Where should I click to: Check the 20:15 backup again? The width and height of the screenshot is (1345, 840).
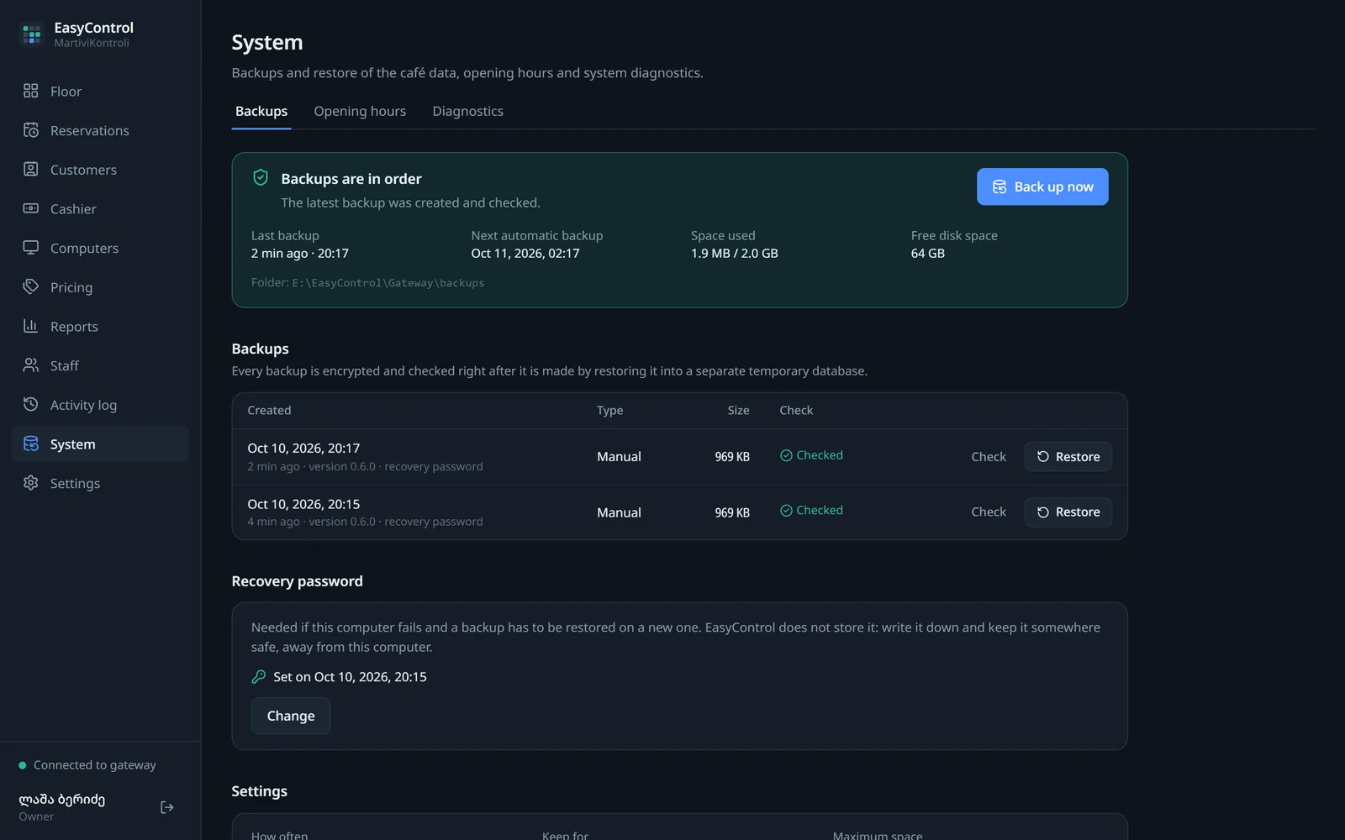coord(989,512)
